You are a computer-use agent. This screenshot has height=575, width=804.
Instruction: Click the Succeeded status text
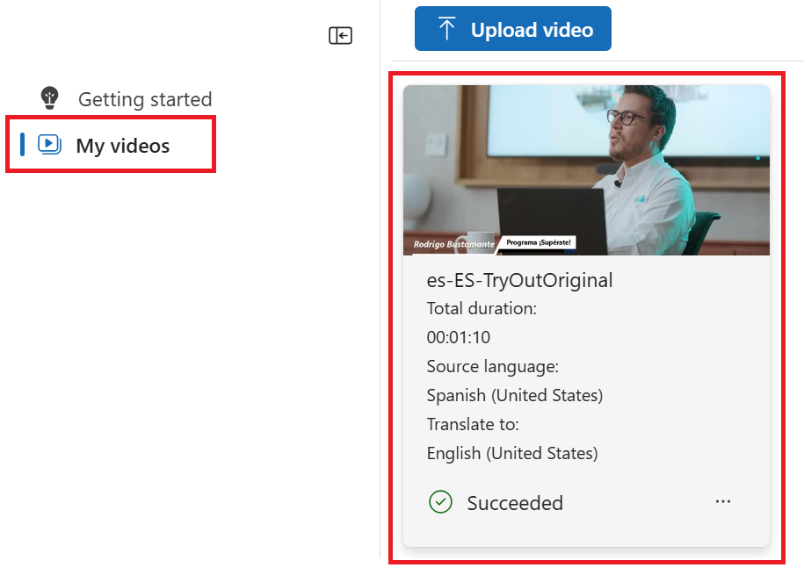515,502
